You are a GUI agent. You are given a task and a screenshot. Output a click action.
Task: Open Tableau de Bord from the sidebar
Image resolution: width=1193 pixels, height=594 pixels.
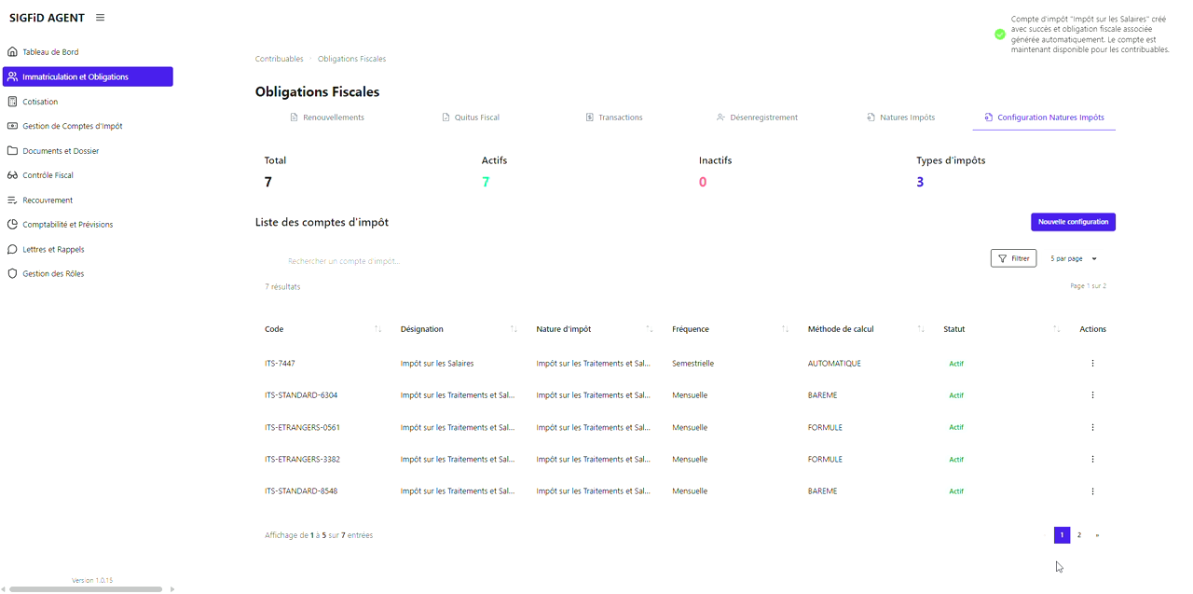pos(50,52)
